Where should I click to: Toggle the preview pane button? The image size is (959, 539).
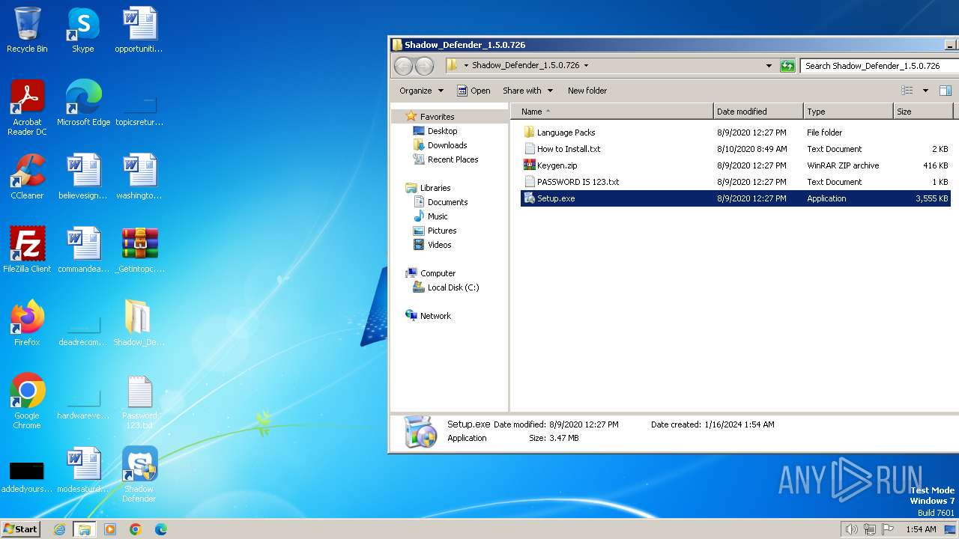pos(946,91)
